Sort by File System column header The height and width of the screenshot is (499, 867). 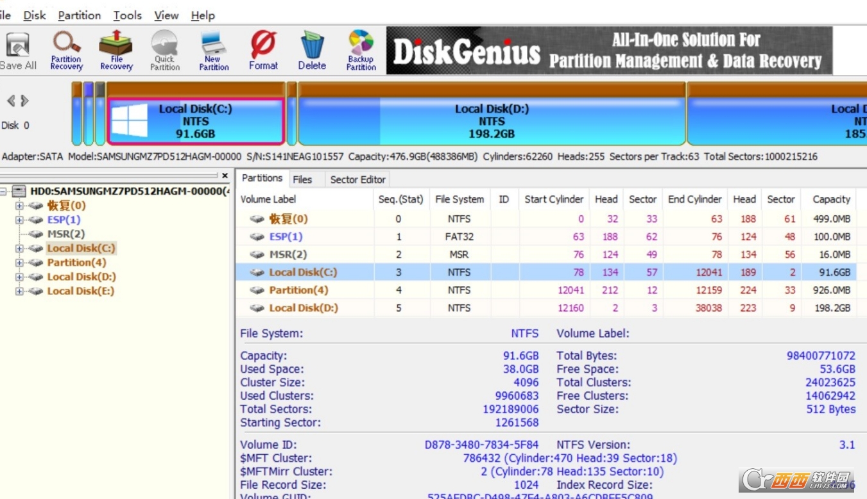coord(459,199)
